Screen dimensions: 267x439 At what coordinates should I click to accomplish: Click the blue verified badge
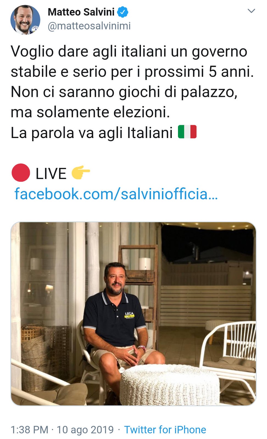(x=123, y=12)
